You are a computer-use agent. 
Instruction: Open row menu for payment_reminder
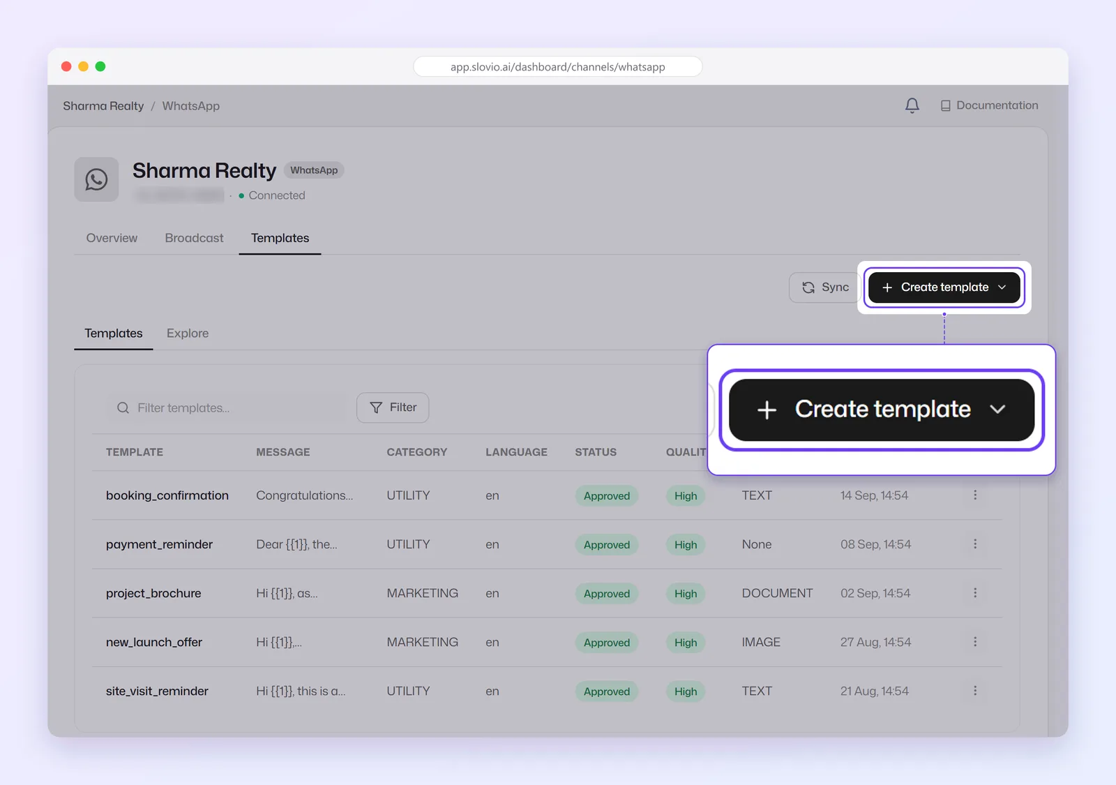coord(975,544)
